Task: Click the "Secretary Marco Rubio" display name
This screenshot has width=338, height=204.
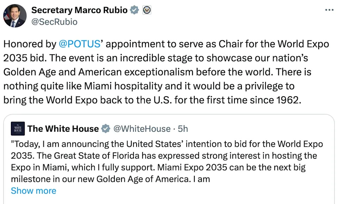Action: point(79,10)
